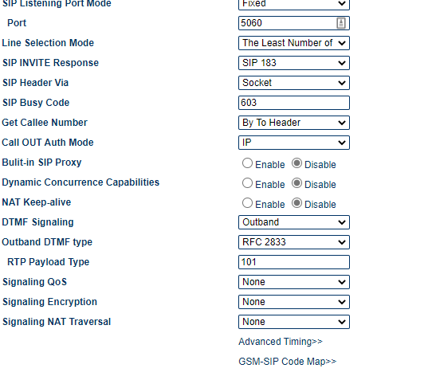The height and width of the screenshot is (380, 432).
Task: Open Outband DTMF type dropdown
Action: pos(294,242)
